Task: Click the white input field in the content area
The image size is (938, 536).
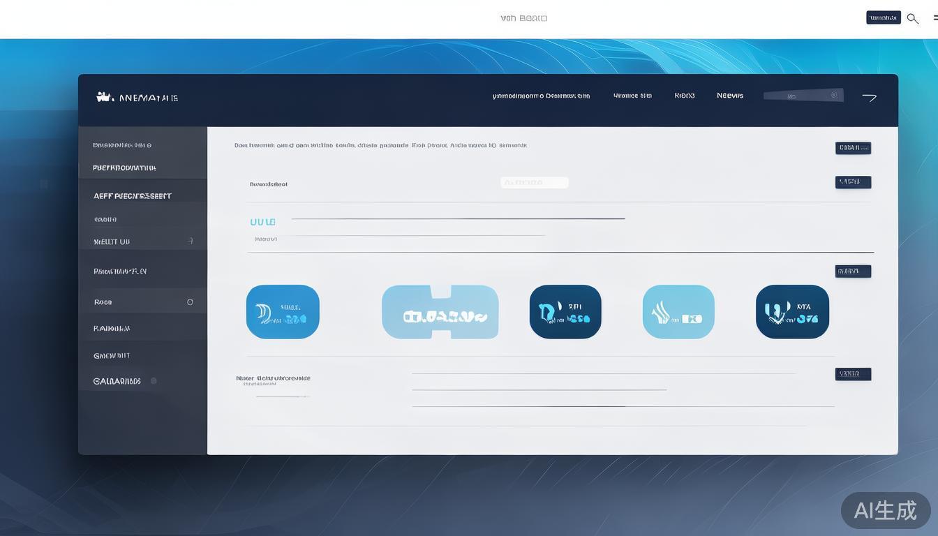Action: pyautogui.click(x=535, y=183)
